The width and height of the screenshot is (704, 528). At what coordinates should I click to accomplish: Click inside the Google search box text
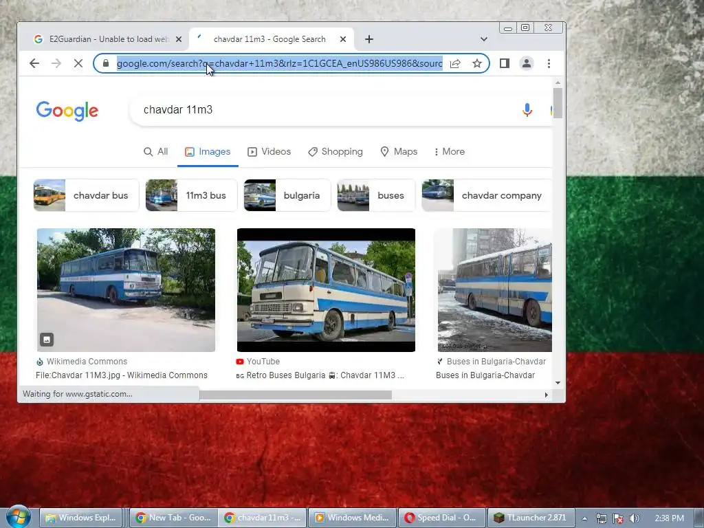(x=178, y=110)
